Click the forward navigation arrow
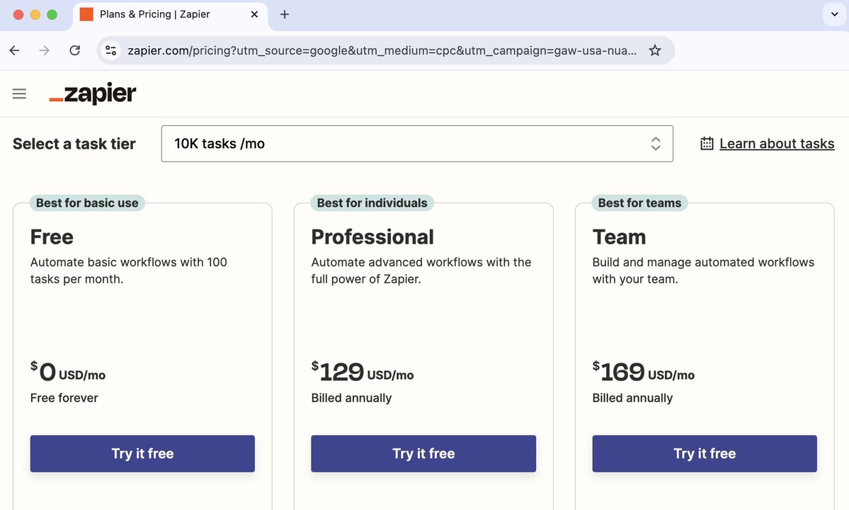Screen dimensions: 849x510 44,50
